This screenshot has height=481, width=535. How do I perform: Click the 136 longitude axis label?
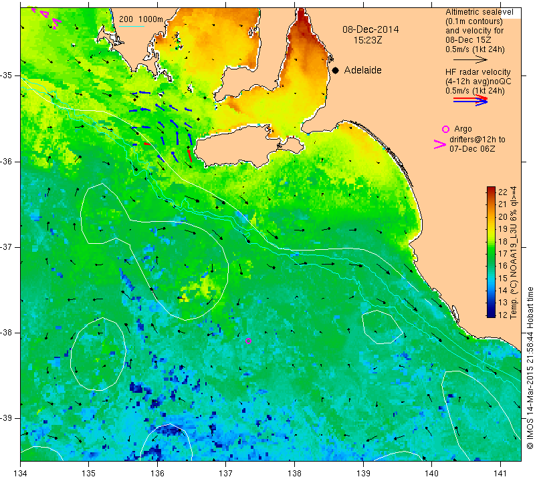[157, 473]
